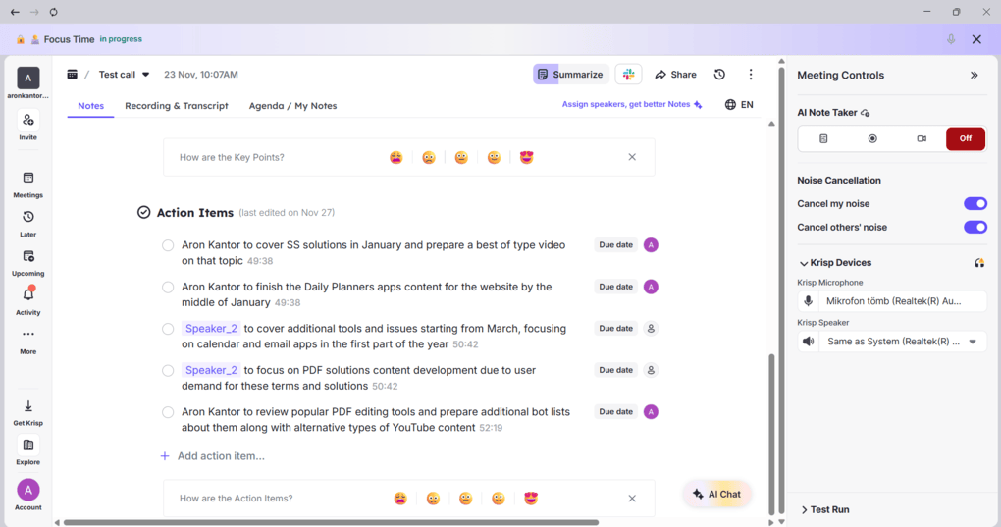The image size is (1001, 527).
Task: Set Due date for Daily Planners item
Action: coord(615,287)
